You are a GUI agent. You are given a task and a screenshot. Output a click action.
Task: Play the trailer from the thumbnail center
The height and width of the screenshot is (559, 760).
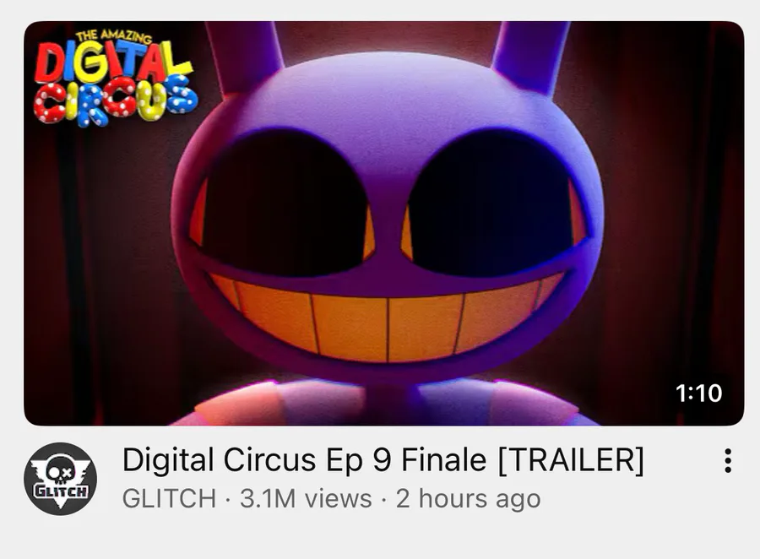click(x=384, y=224)
